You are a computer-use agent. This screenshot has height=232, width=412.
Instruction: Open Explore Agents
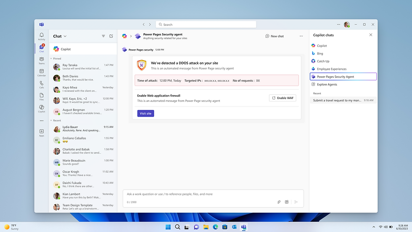pyautogui.click(x=343, y=85)
